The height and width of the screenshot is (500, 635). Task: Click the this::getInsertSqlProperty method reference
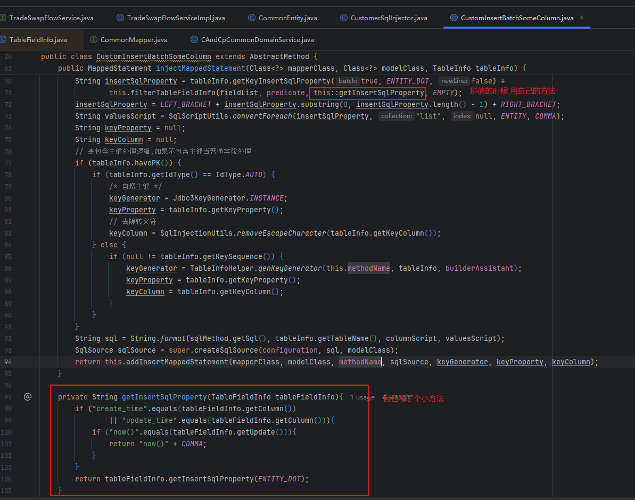(x=368, y=93)
